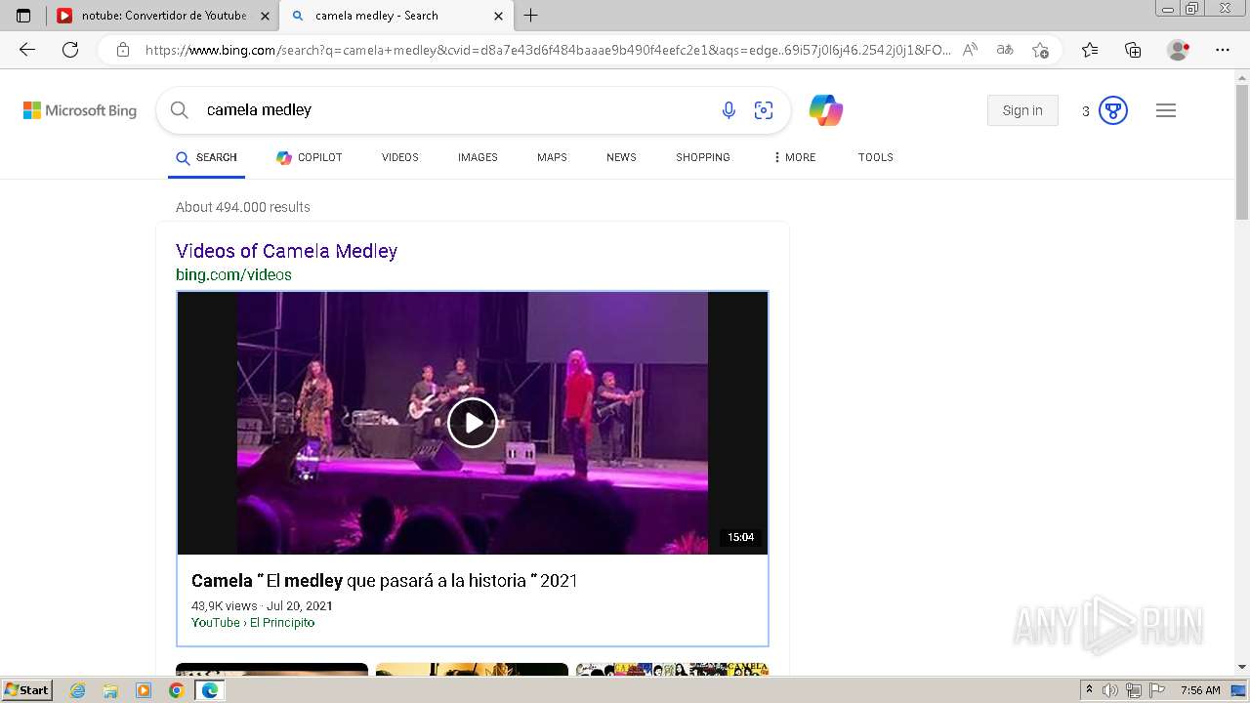Click the rewards points number 3
This screenshot has height=703, width=1250.
[1085, 111]
